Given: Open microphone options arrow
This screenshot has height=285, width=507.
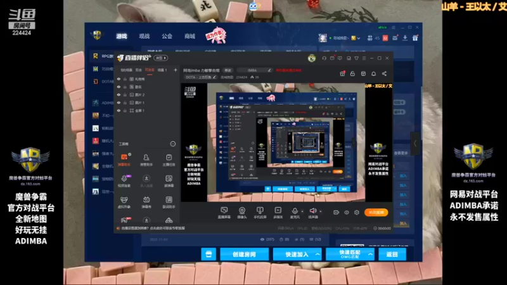Looking at the screenshot, I should click(302, 212).
